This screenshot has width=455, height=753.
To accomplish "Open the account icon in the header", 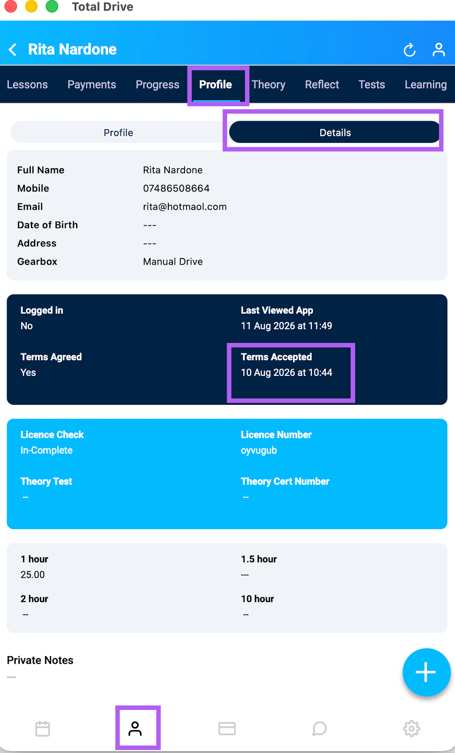I will [x=438, y=49].
